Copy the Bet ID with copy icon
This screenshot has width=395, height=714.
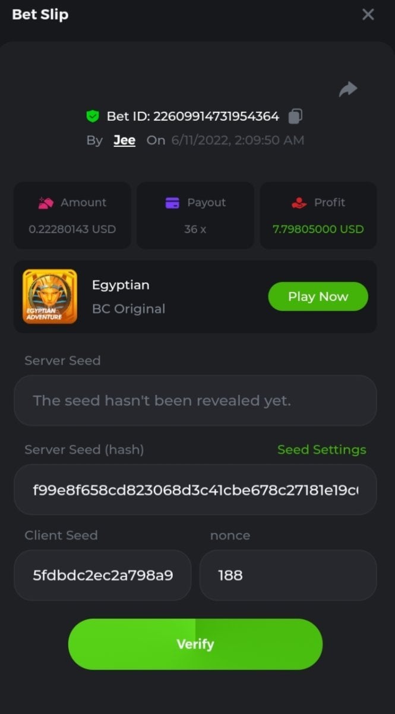[295, 116]
